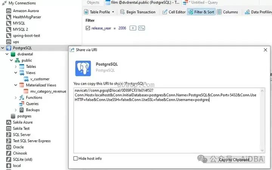The width and height of the screenshot is (272, 170).
Task: Enable the Hide host info checkbox
Action: coord(76,158)
